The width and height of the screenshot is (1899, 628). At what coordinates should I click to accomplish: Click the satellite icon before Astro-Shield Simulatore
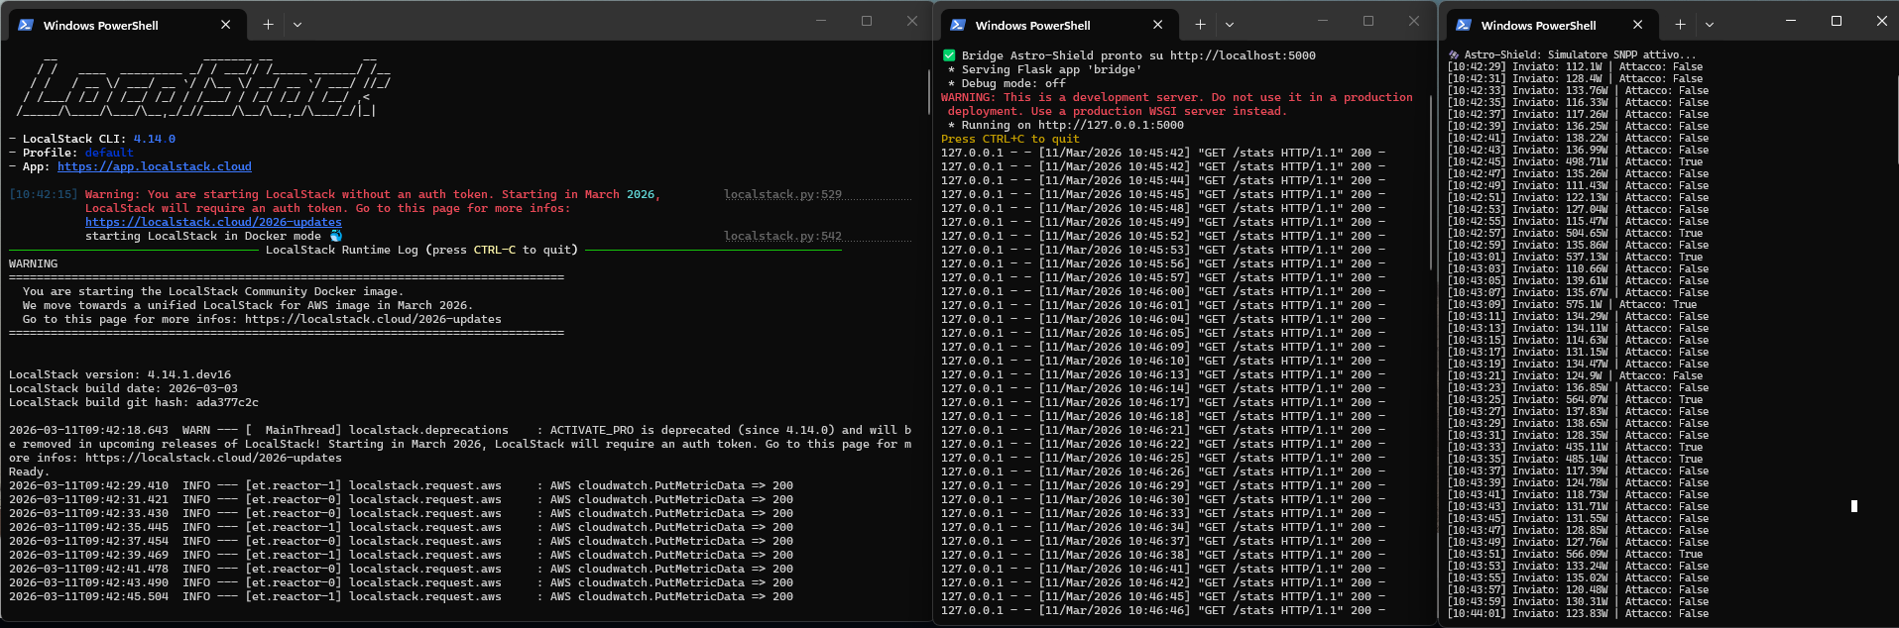coord(1454,54)
